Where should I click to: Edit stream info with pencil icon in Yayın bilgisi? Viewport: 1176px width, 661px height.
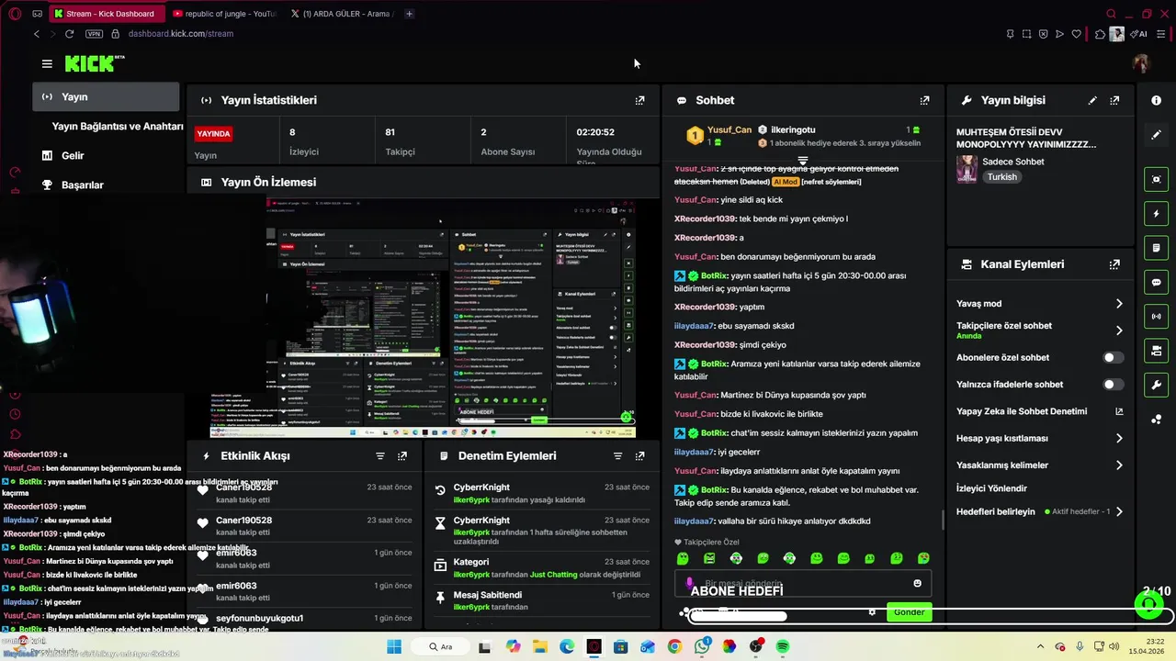click(x=1092, y=100)
